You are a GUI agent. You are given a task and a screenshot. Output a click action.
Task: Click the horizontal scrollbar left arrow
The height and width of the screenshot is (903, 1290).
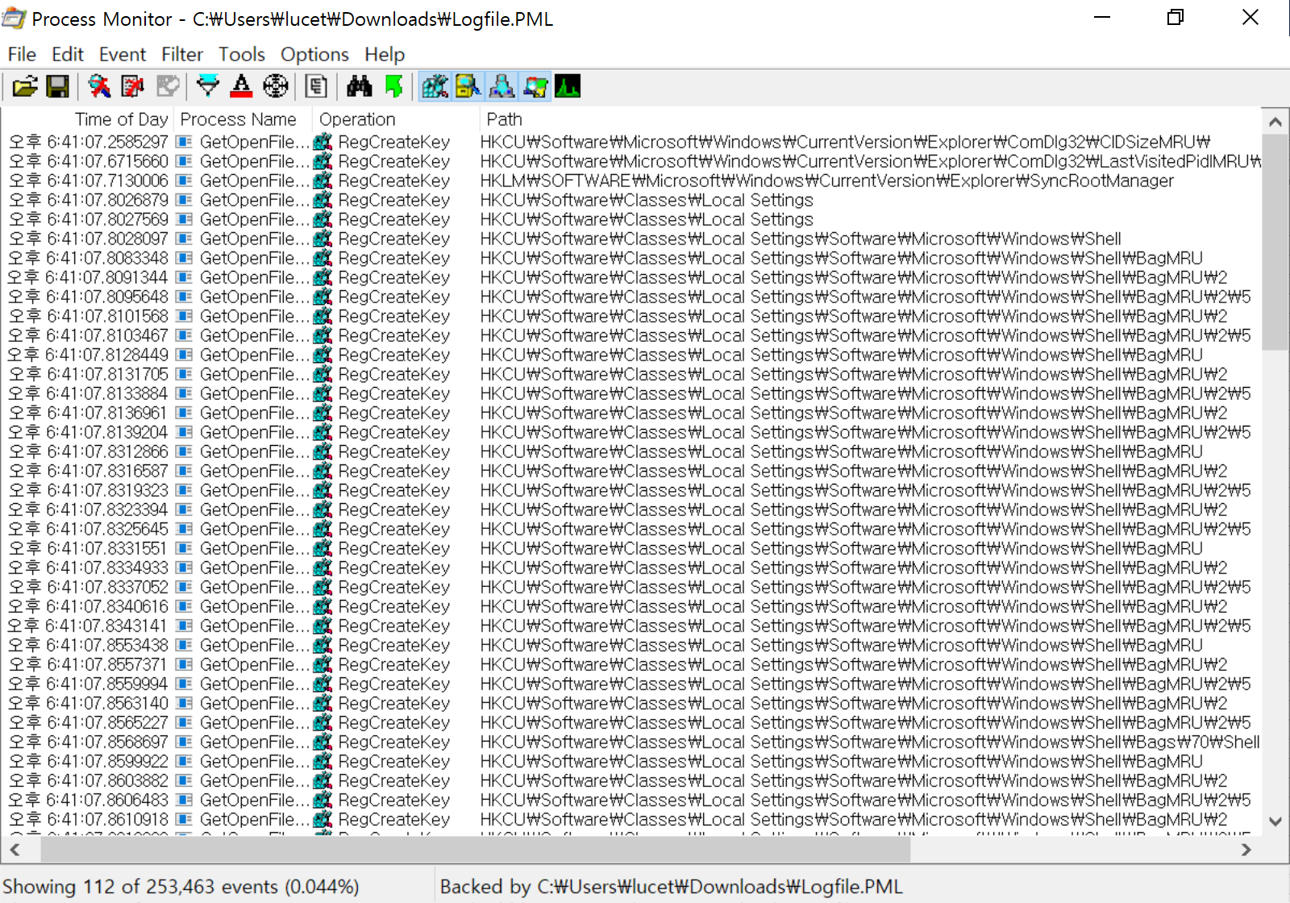(x=15, y=849)
